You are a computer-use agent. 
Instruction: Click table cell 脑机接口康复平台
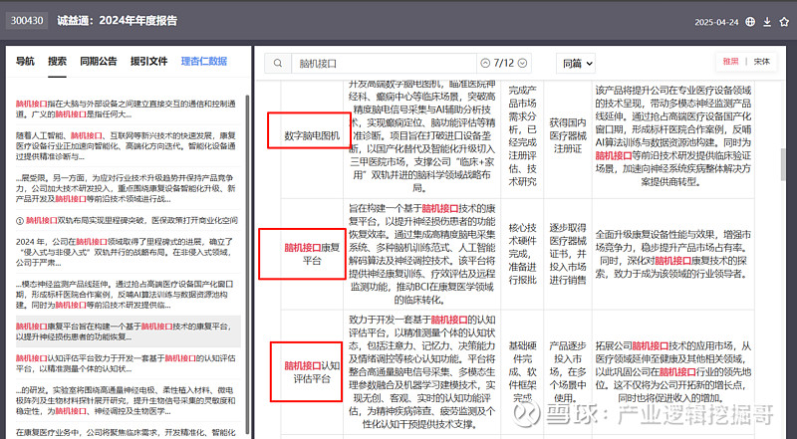(312, 254)
